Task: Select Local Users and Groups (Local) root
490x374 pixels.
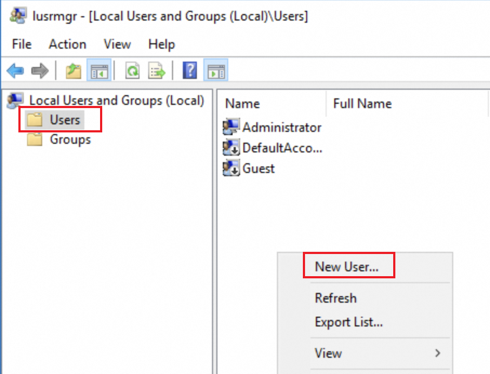Action: click(x=117, y=101)
